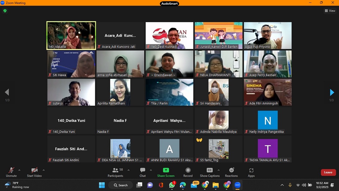Screen dimensions: 339x191
Task: Open the Windows taskbar Search box
Action: (121, 185)
